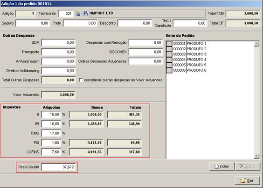Click the Direitos Antidumping field
Viewport: 263px width, 188px height.
point(58,71)
